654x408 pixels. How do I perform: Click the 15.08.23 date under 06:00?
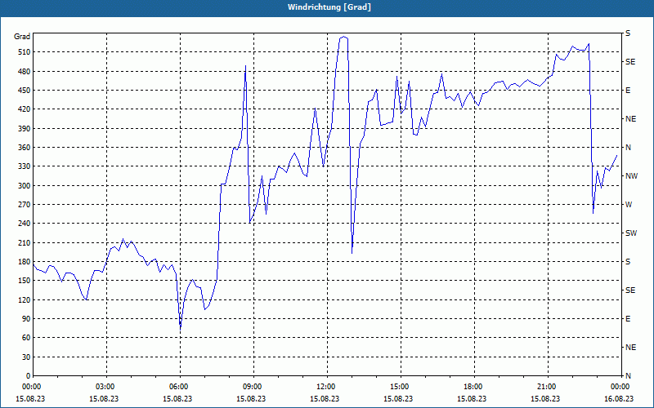pyautogui.click(x=177, y=398)
